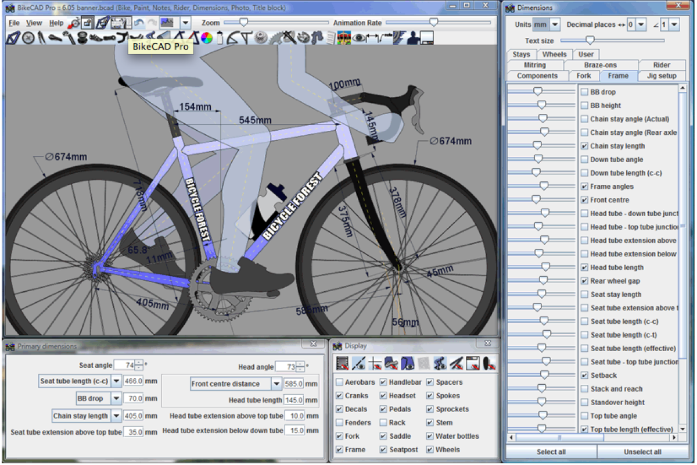Open the Units mm dropdown
Image resolution: width=697 pixels, height=465 pixels.
point(555,24)
